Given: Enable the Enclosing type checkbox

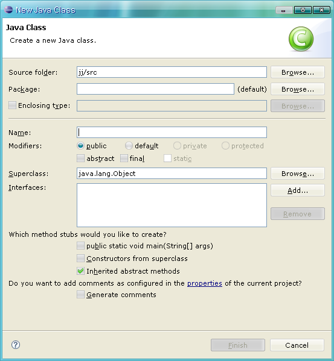Looking at the screenshot, I should click(x=12, y=105).
